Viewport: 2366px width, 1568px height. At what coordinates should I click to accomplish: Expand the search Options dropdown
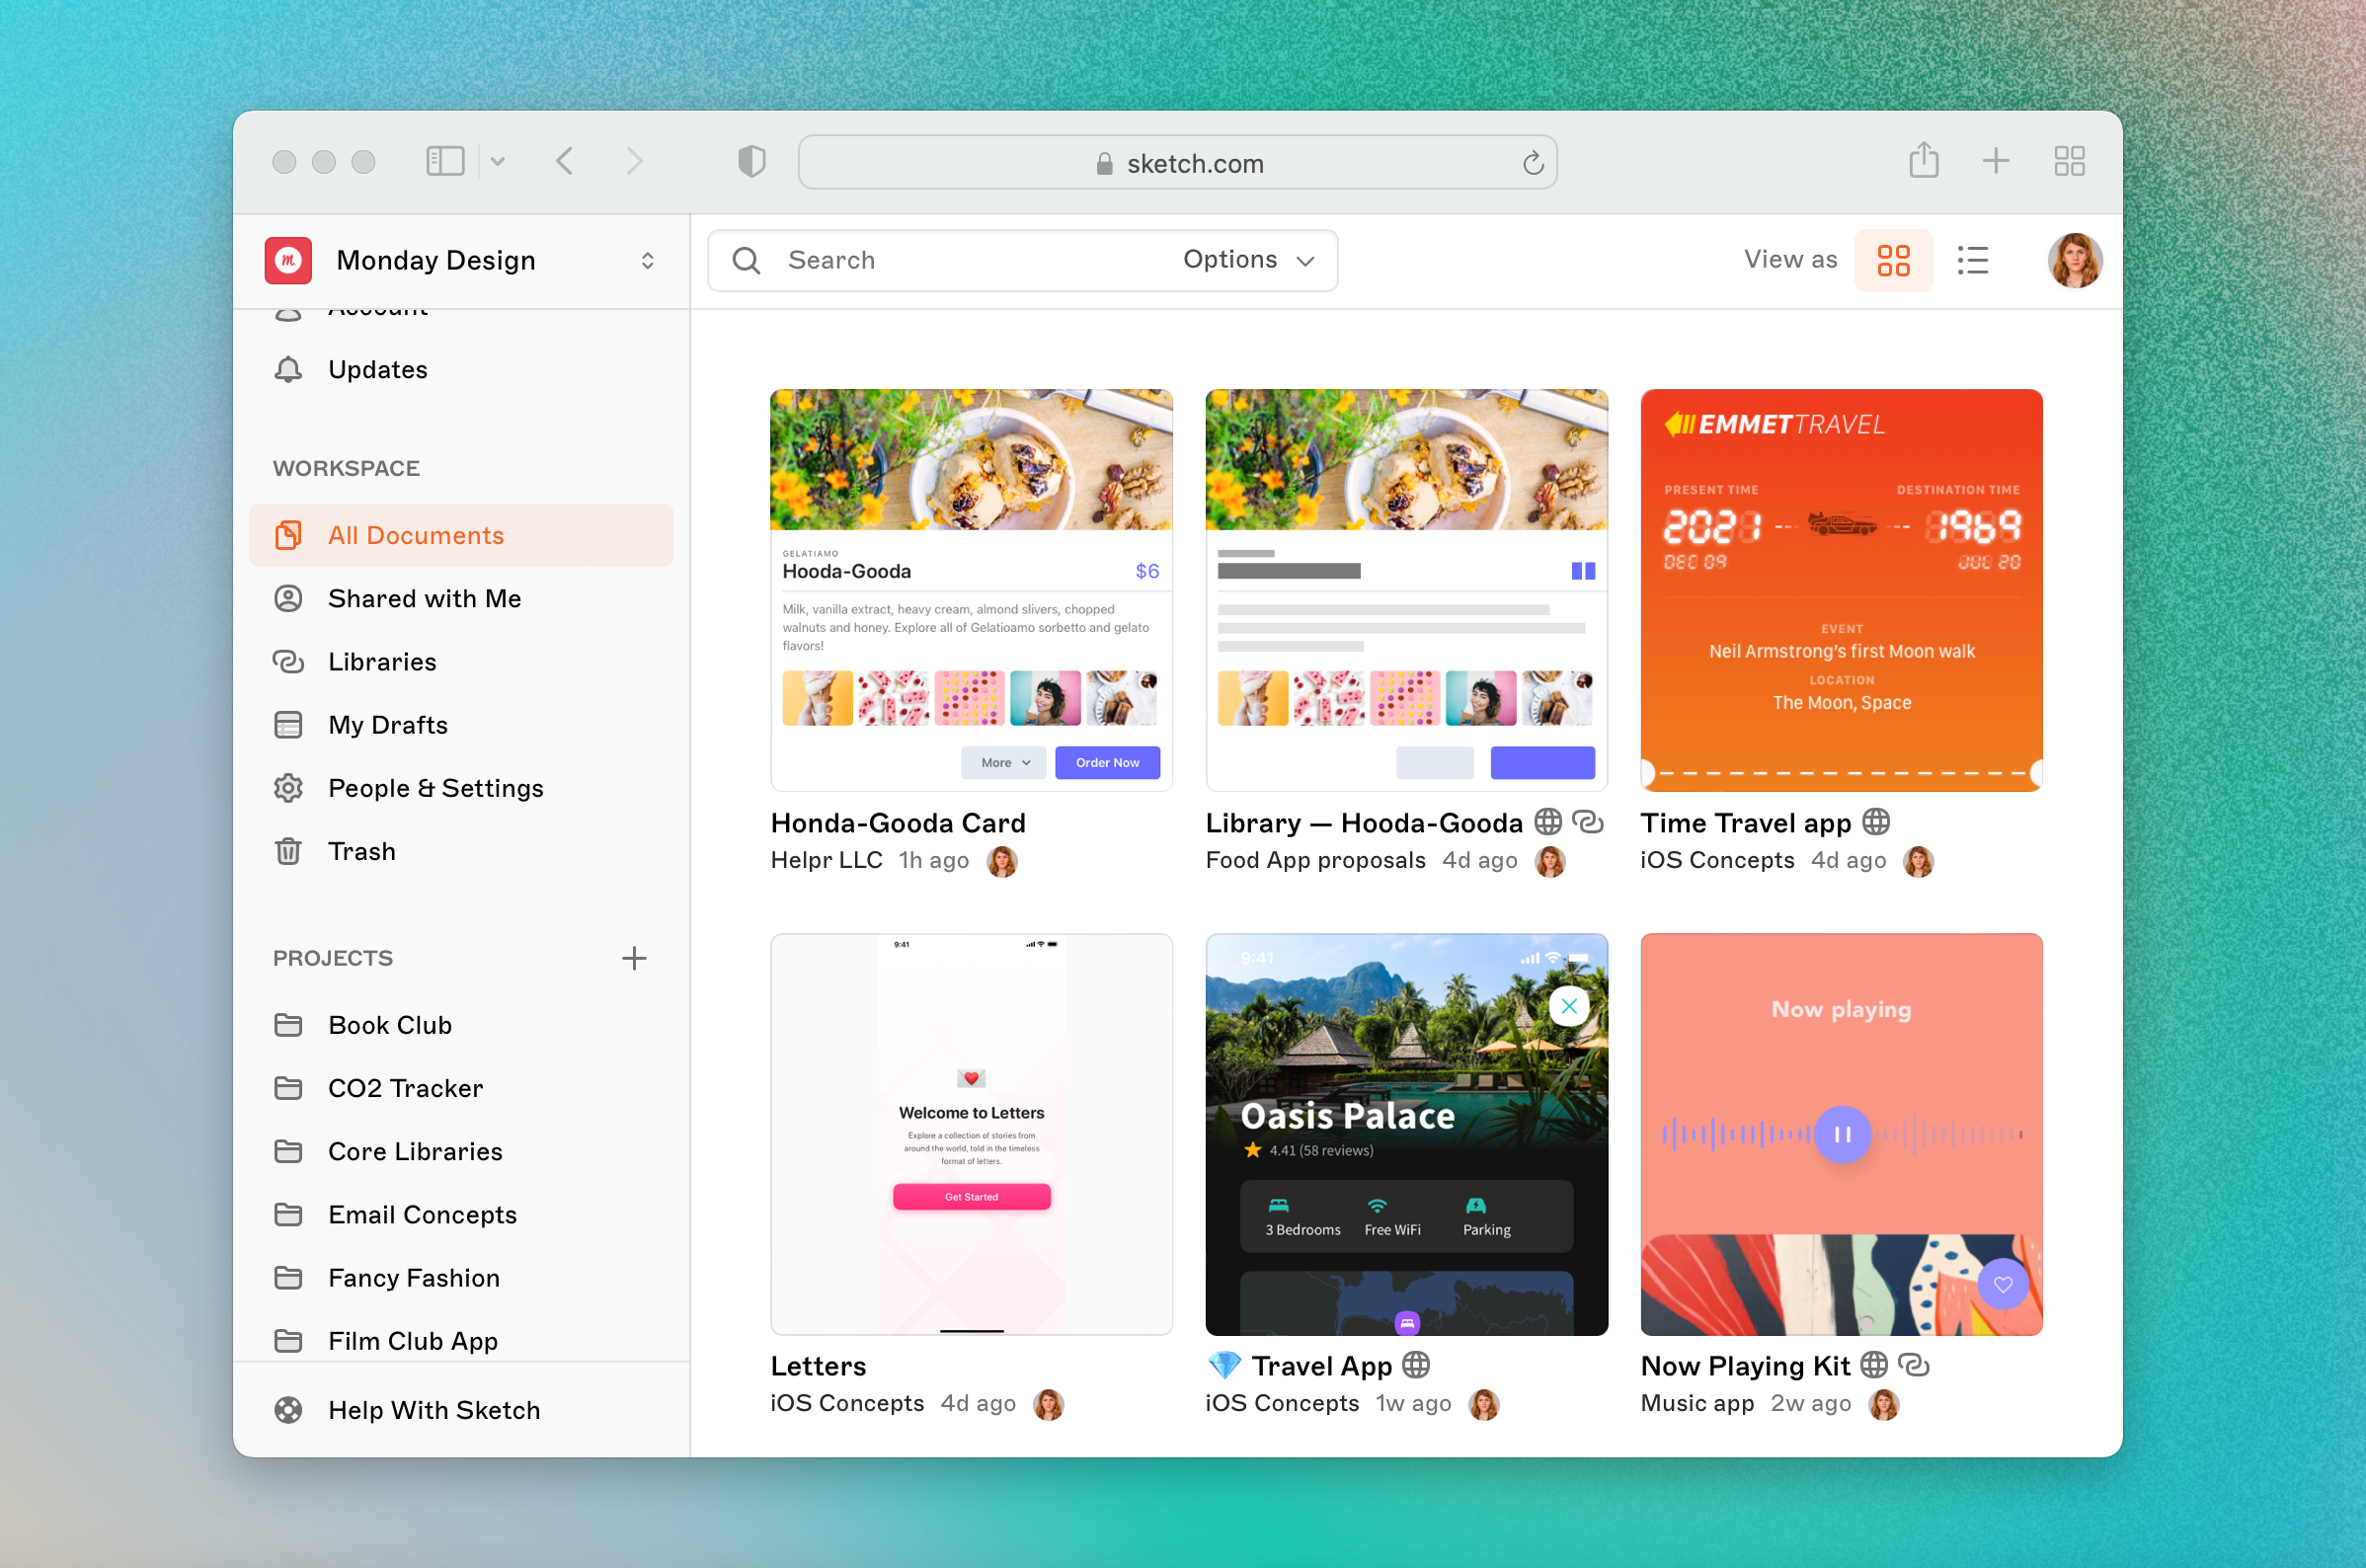(1247, 260)
